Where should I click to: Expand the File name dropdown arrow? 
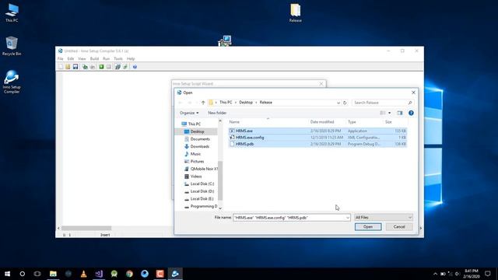(x=348, y=218)
